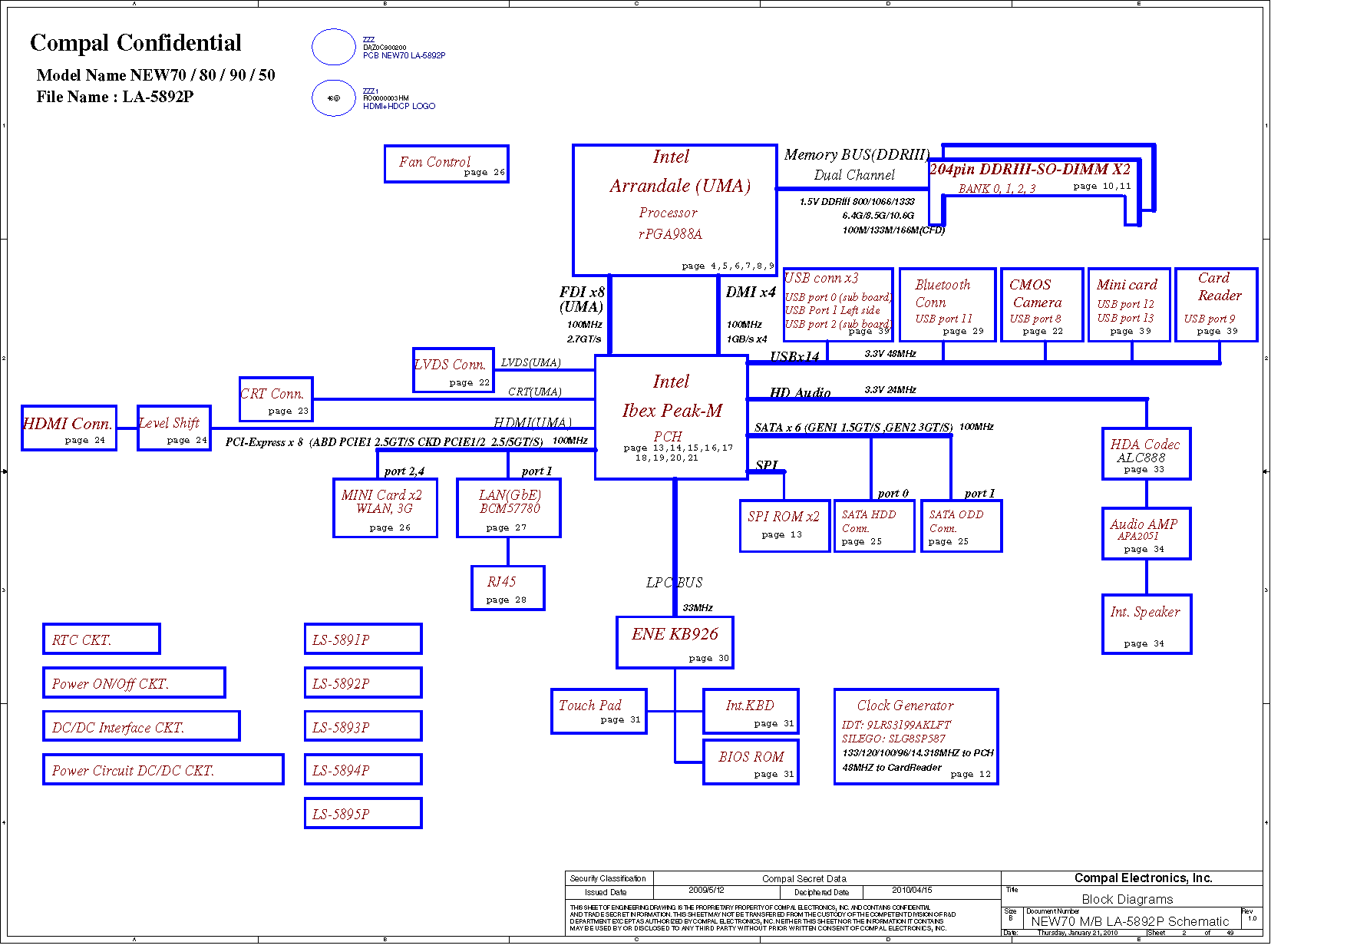Click the Clock Generator block
The width and height of the screenshot is (1347, 952).
pos(916,737)
